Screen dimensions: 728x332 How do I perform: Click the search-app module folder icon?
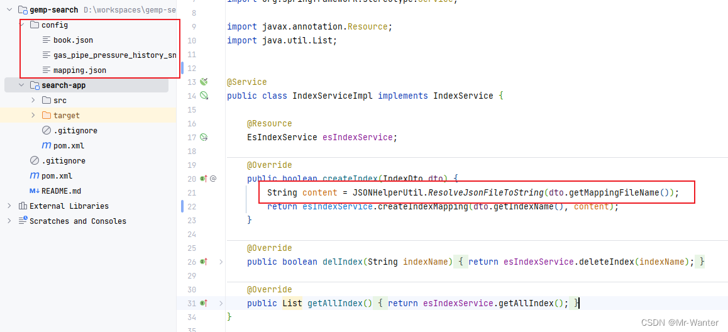(35, 86)
